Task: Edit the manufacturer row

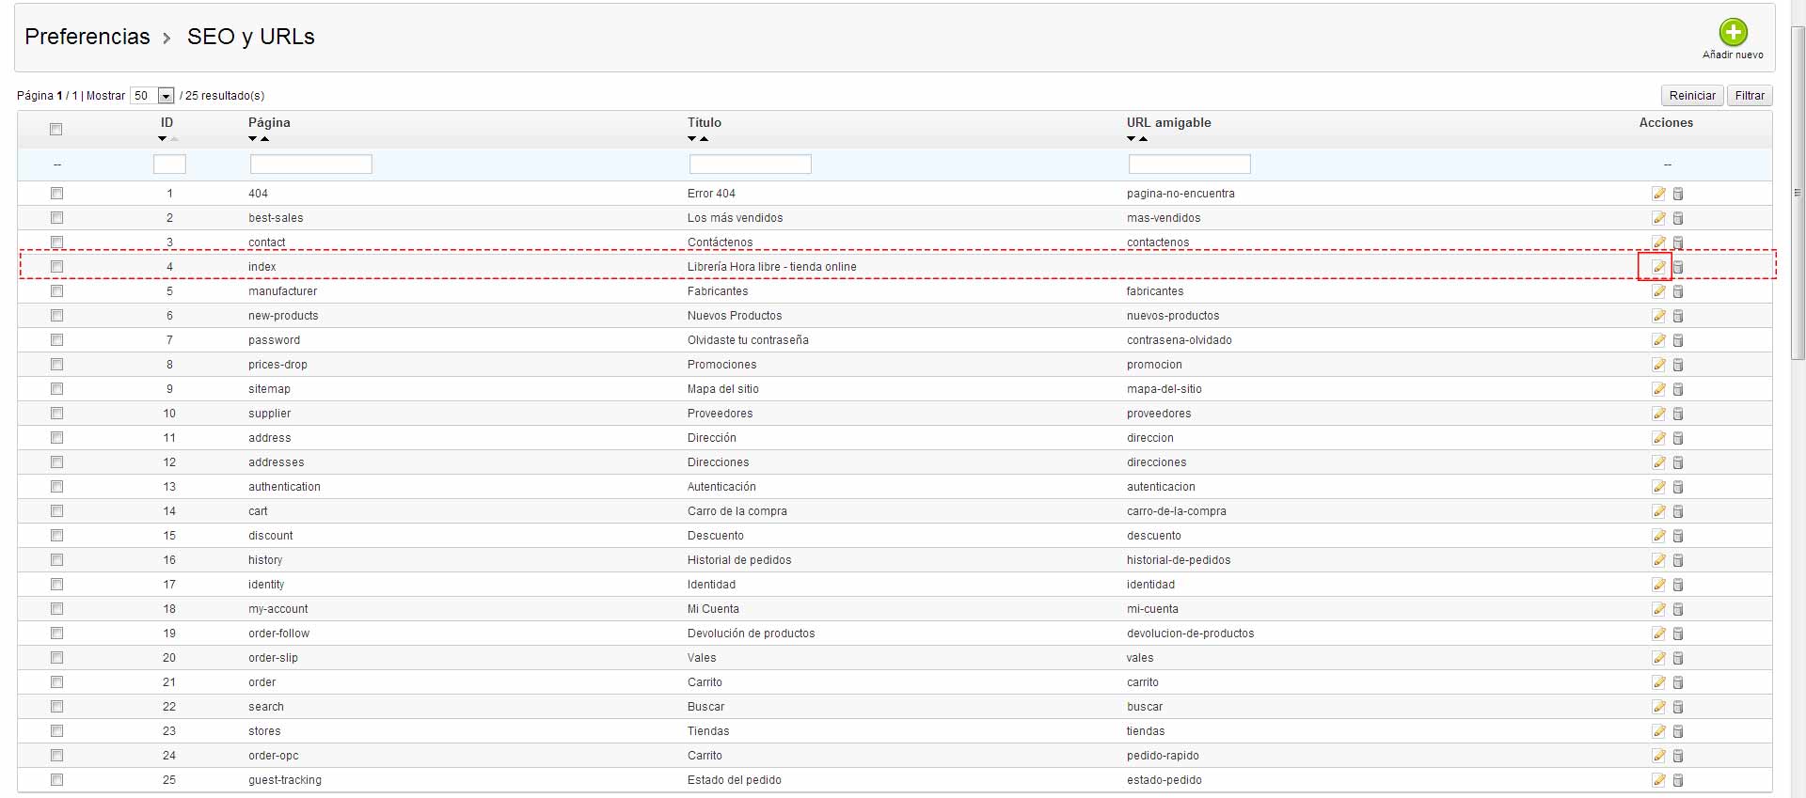Action: 1658,291
